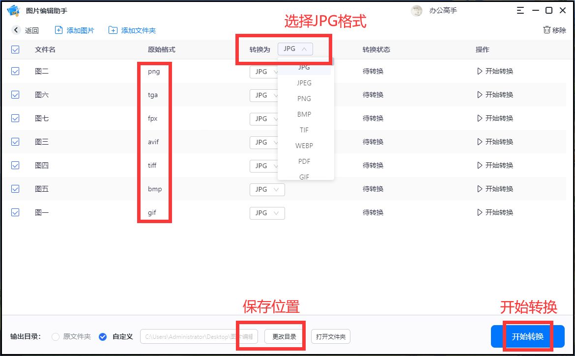Collapse the 转换为 header format dropdown
575x356 pixels.
[295, 49]
